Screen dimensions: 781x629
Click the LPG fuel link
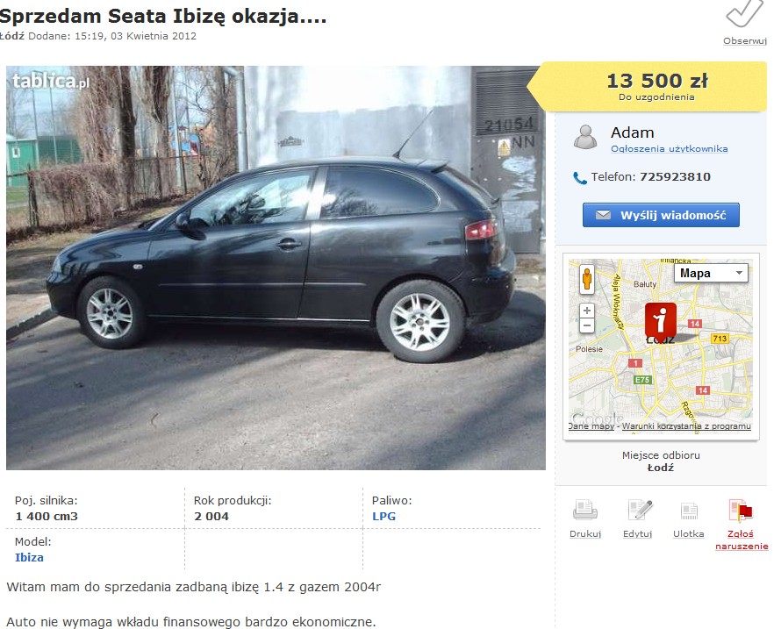[x=384, y=517]
